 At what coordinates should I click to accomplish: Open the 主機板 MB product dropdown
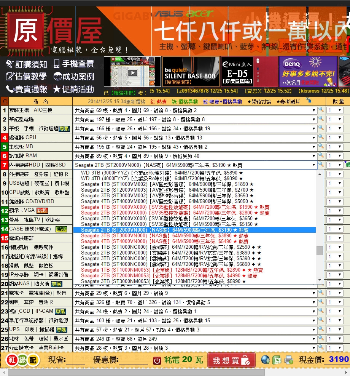195,147
